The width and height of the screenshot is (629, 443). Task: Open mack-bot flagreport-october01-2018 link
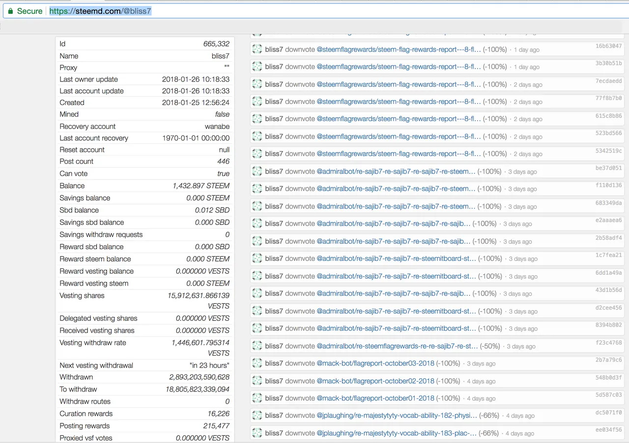click(375, 398)
